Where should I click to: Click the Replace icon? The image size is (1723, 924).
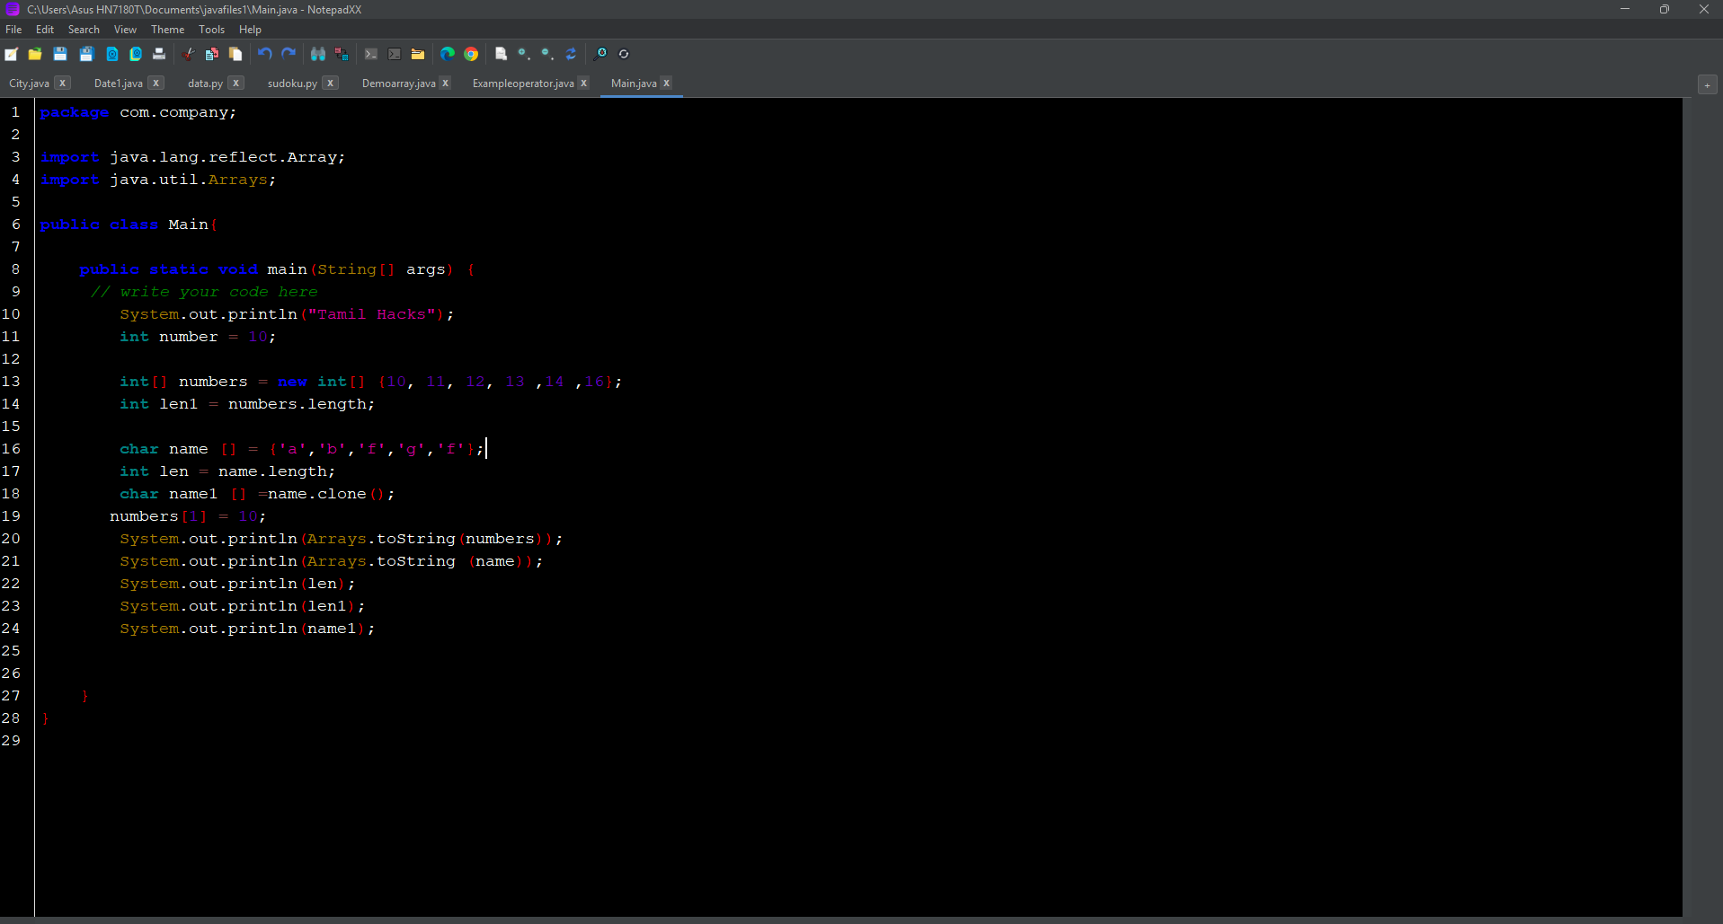click(342, 54)
